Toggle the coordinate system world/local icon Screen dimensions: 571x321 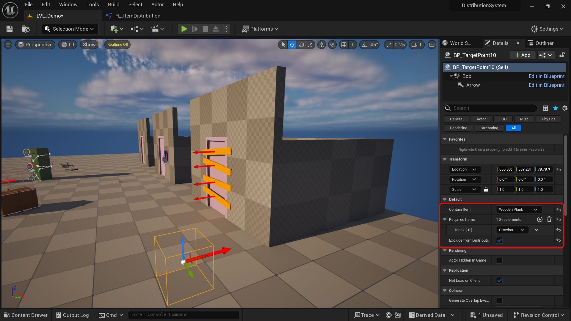(321, 45)
